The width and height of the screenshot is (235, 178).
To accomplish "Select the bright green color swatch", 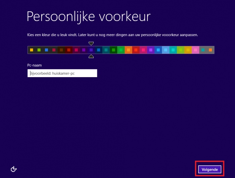I will (x=121, y=50).
